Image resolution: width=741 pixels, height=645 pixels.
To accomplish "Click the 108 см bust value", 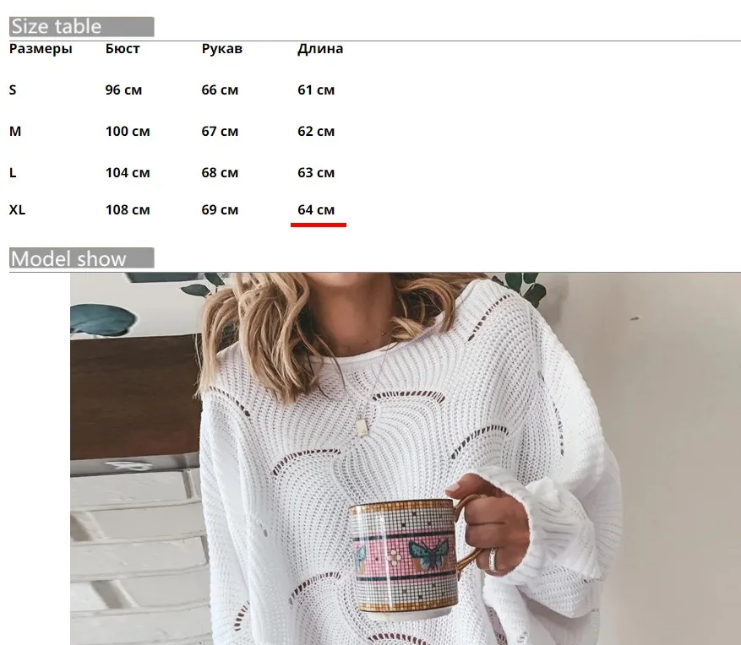I will click(128, 209).
